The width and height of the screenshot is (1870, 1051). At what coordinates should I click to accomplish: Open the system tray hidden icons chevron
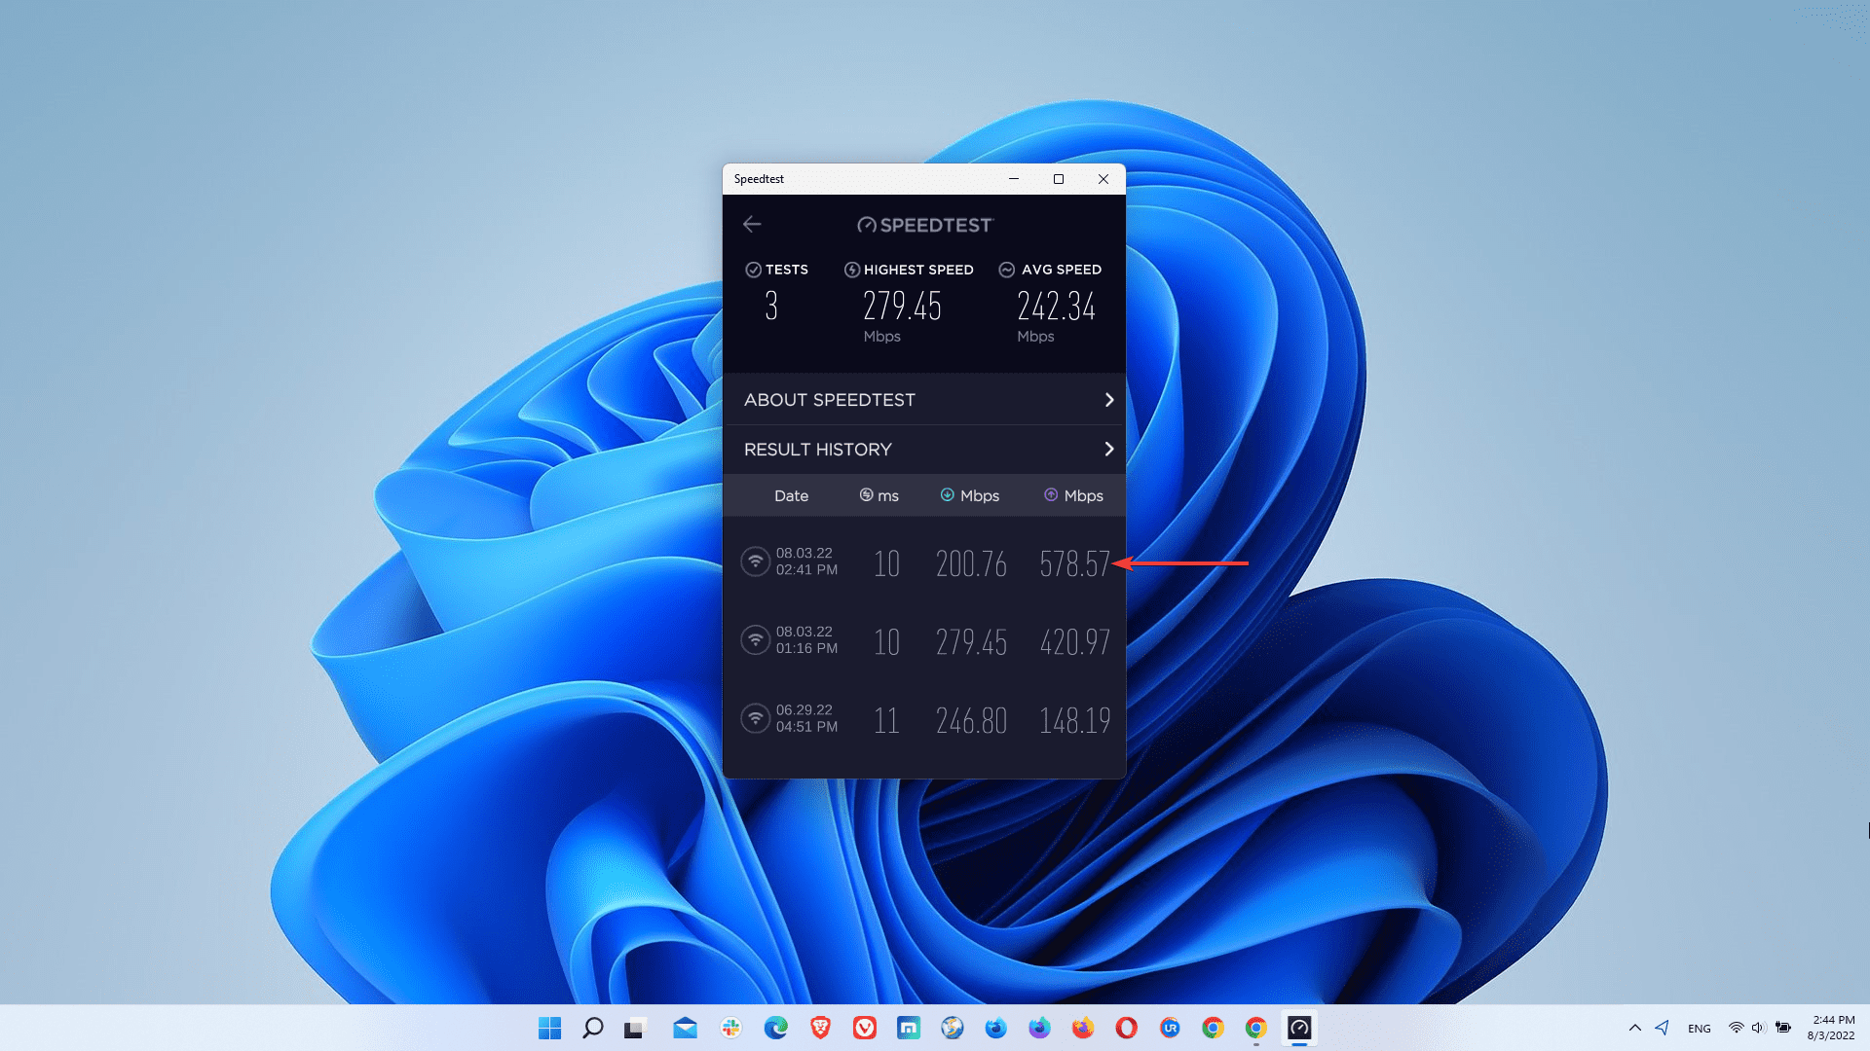[x=1634, y=1028]
